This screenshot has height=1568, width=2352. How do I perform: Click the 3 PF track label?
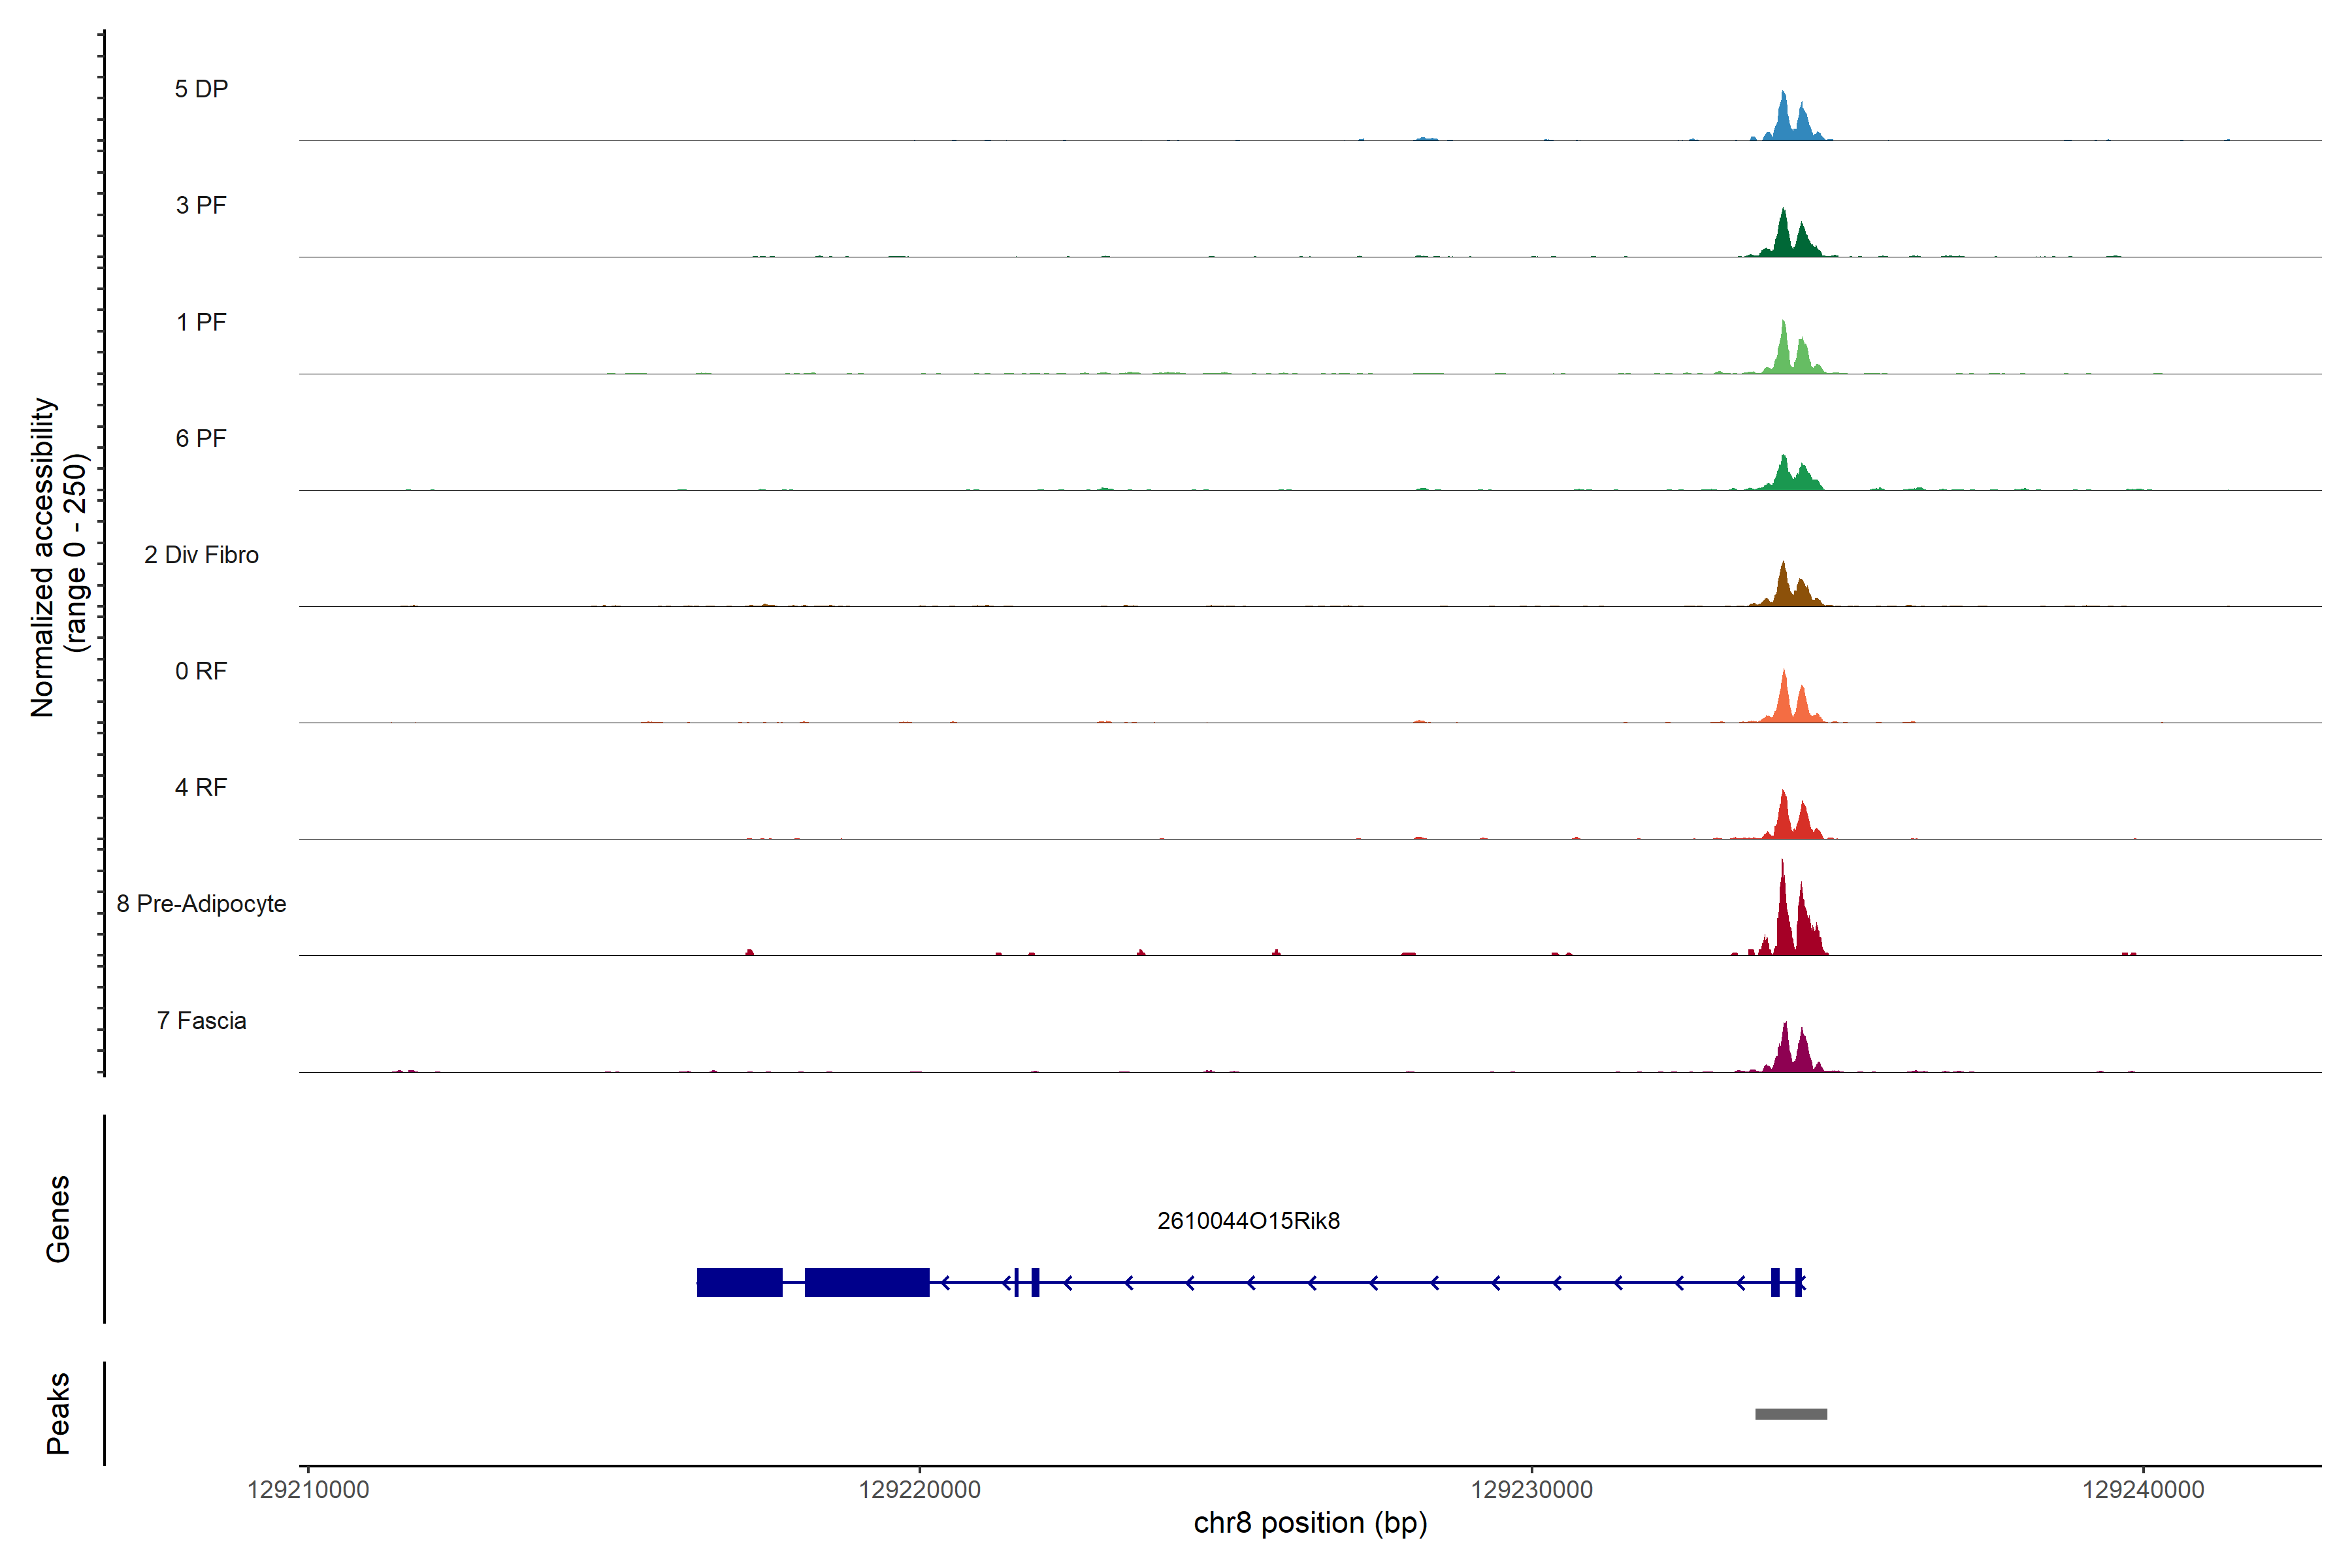coord(201,205)
